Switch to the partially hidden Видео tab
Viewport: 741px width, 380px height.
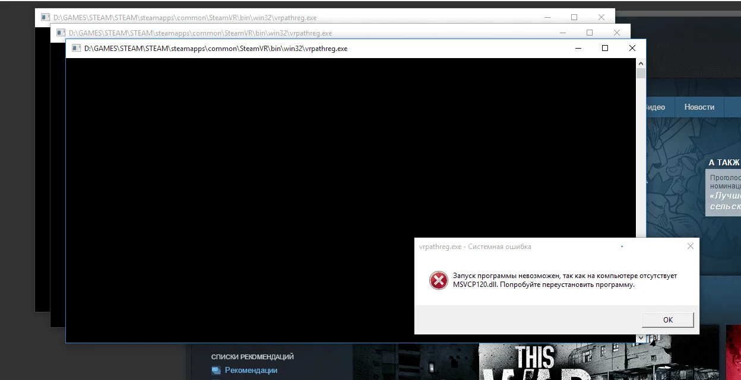[x=655, y=107]
